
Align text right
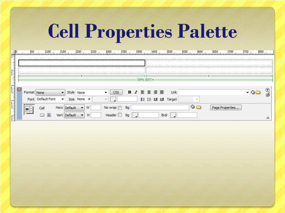pos(155,92)
